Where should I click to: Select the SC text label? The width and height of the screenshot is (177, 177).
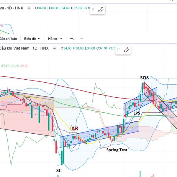pos(59,171)
